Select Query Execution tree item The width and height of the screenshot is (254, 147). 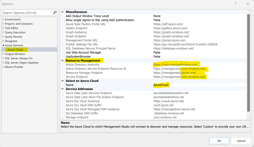(x=15, y=32)
